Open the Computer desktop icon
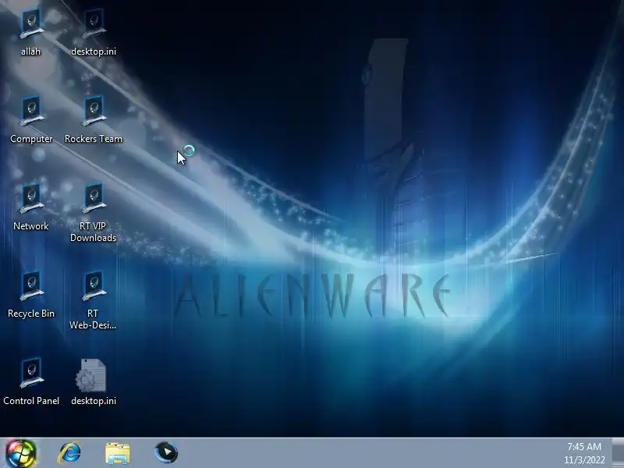The image size is (624, 468). [x=31, y=119]
